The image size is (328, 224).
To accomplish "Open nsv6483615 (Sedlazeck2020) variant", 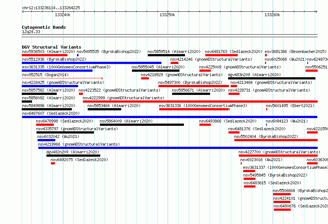I will point(272,183).
